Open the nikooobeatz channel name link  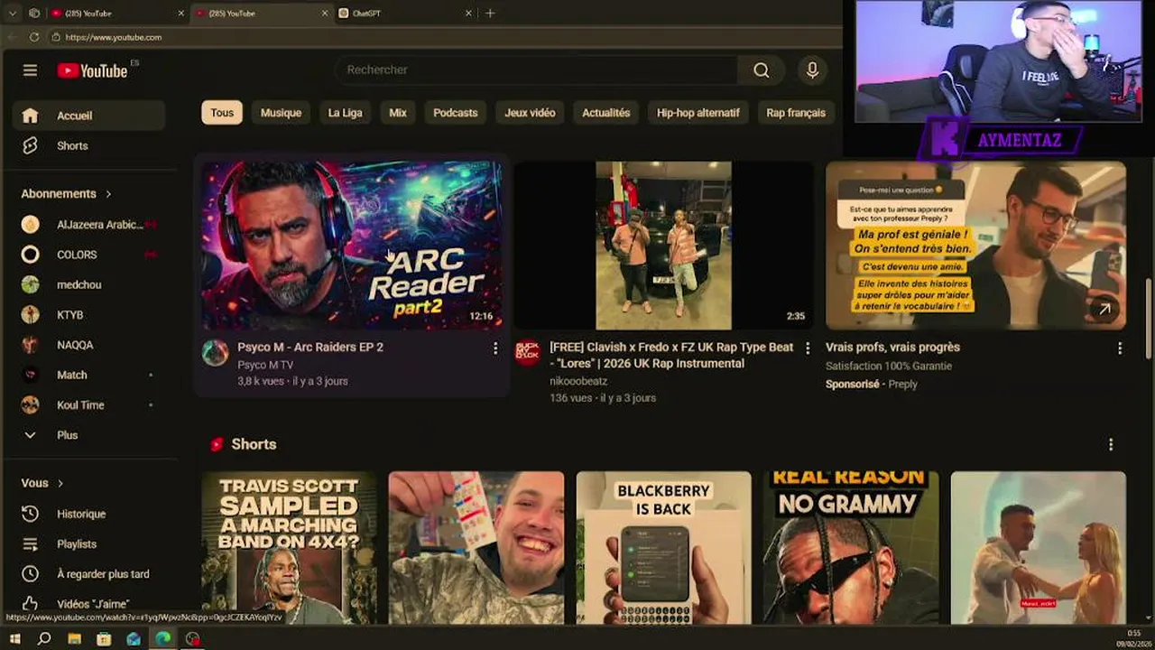tap(578, 381)
